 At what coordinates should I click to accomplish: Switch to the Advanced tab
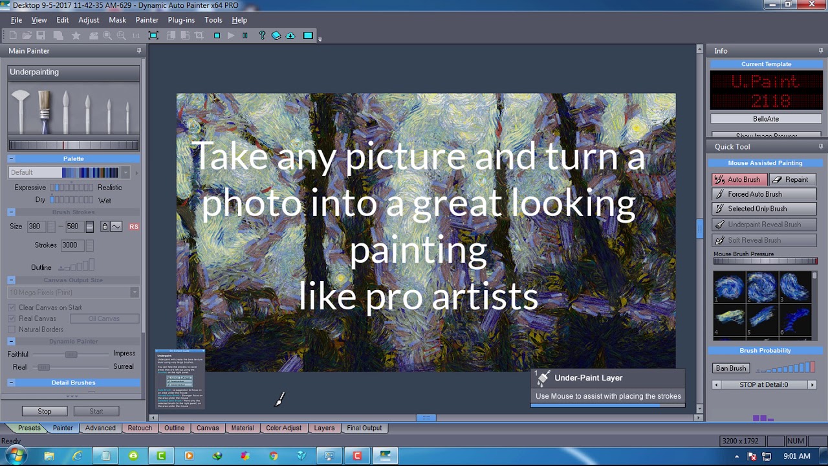click(x=100, y=428)
